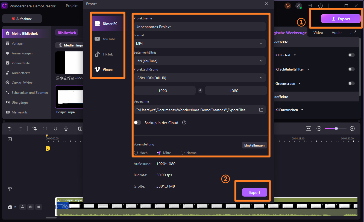The height and width of the screenshot is (222, 364).
Task: Open the mail messages icon
Action: click(x=310, y=6)
